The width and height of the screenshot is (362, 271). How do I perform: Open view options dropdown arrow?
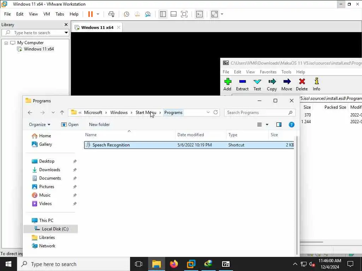click(267, 125)
